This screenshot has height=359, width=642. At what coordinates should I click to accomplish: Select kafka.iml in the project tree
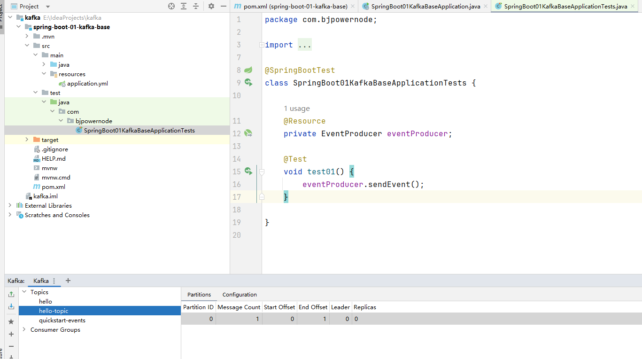pyautogui.click(x=46, y=196)
